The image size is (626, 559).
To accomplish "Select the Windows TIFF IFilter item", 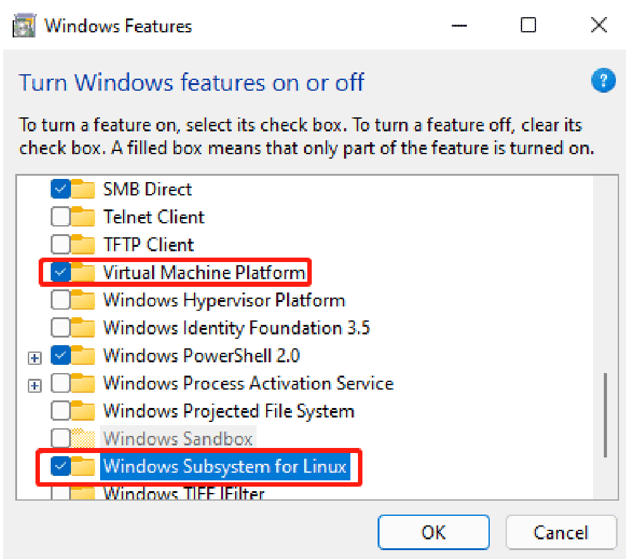I will pos(183,492).
